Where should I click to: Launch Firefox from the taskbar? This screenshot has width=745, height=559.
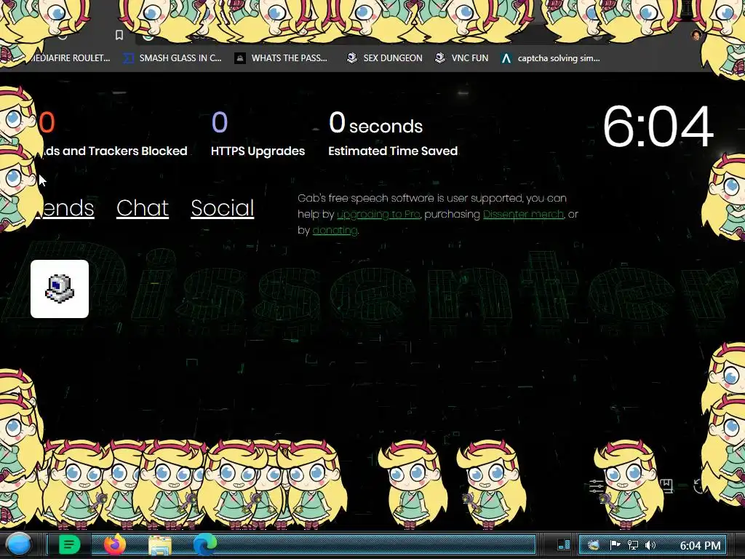(115, 544)
